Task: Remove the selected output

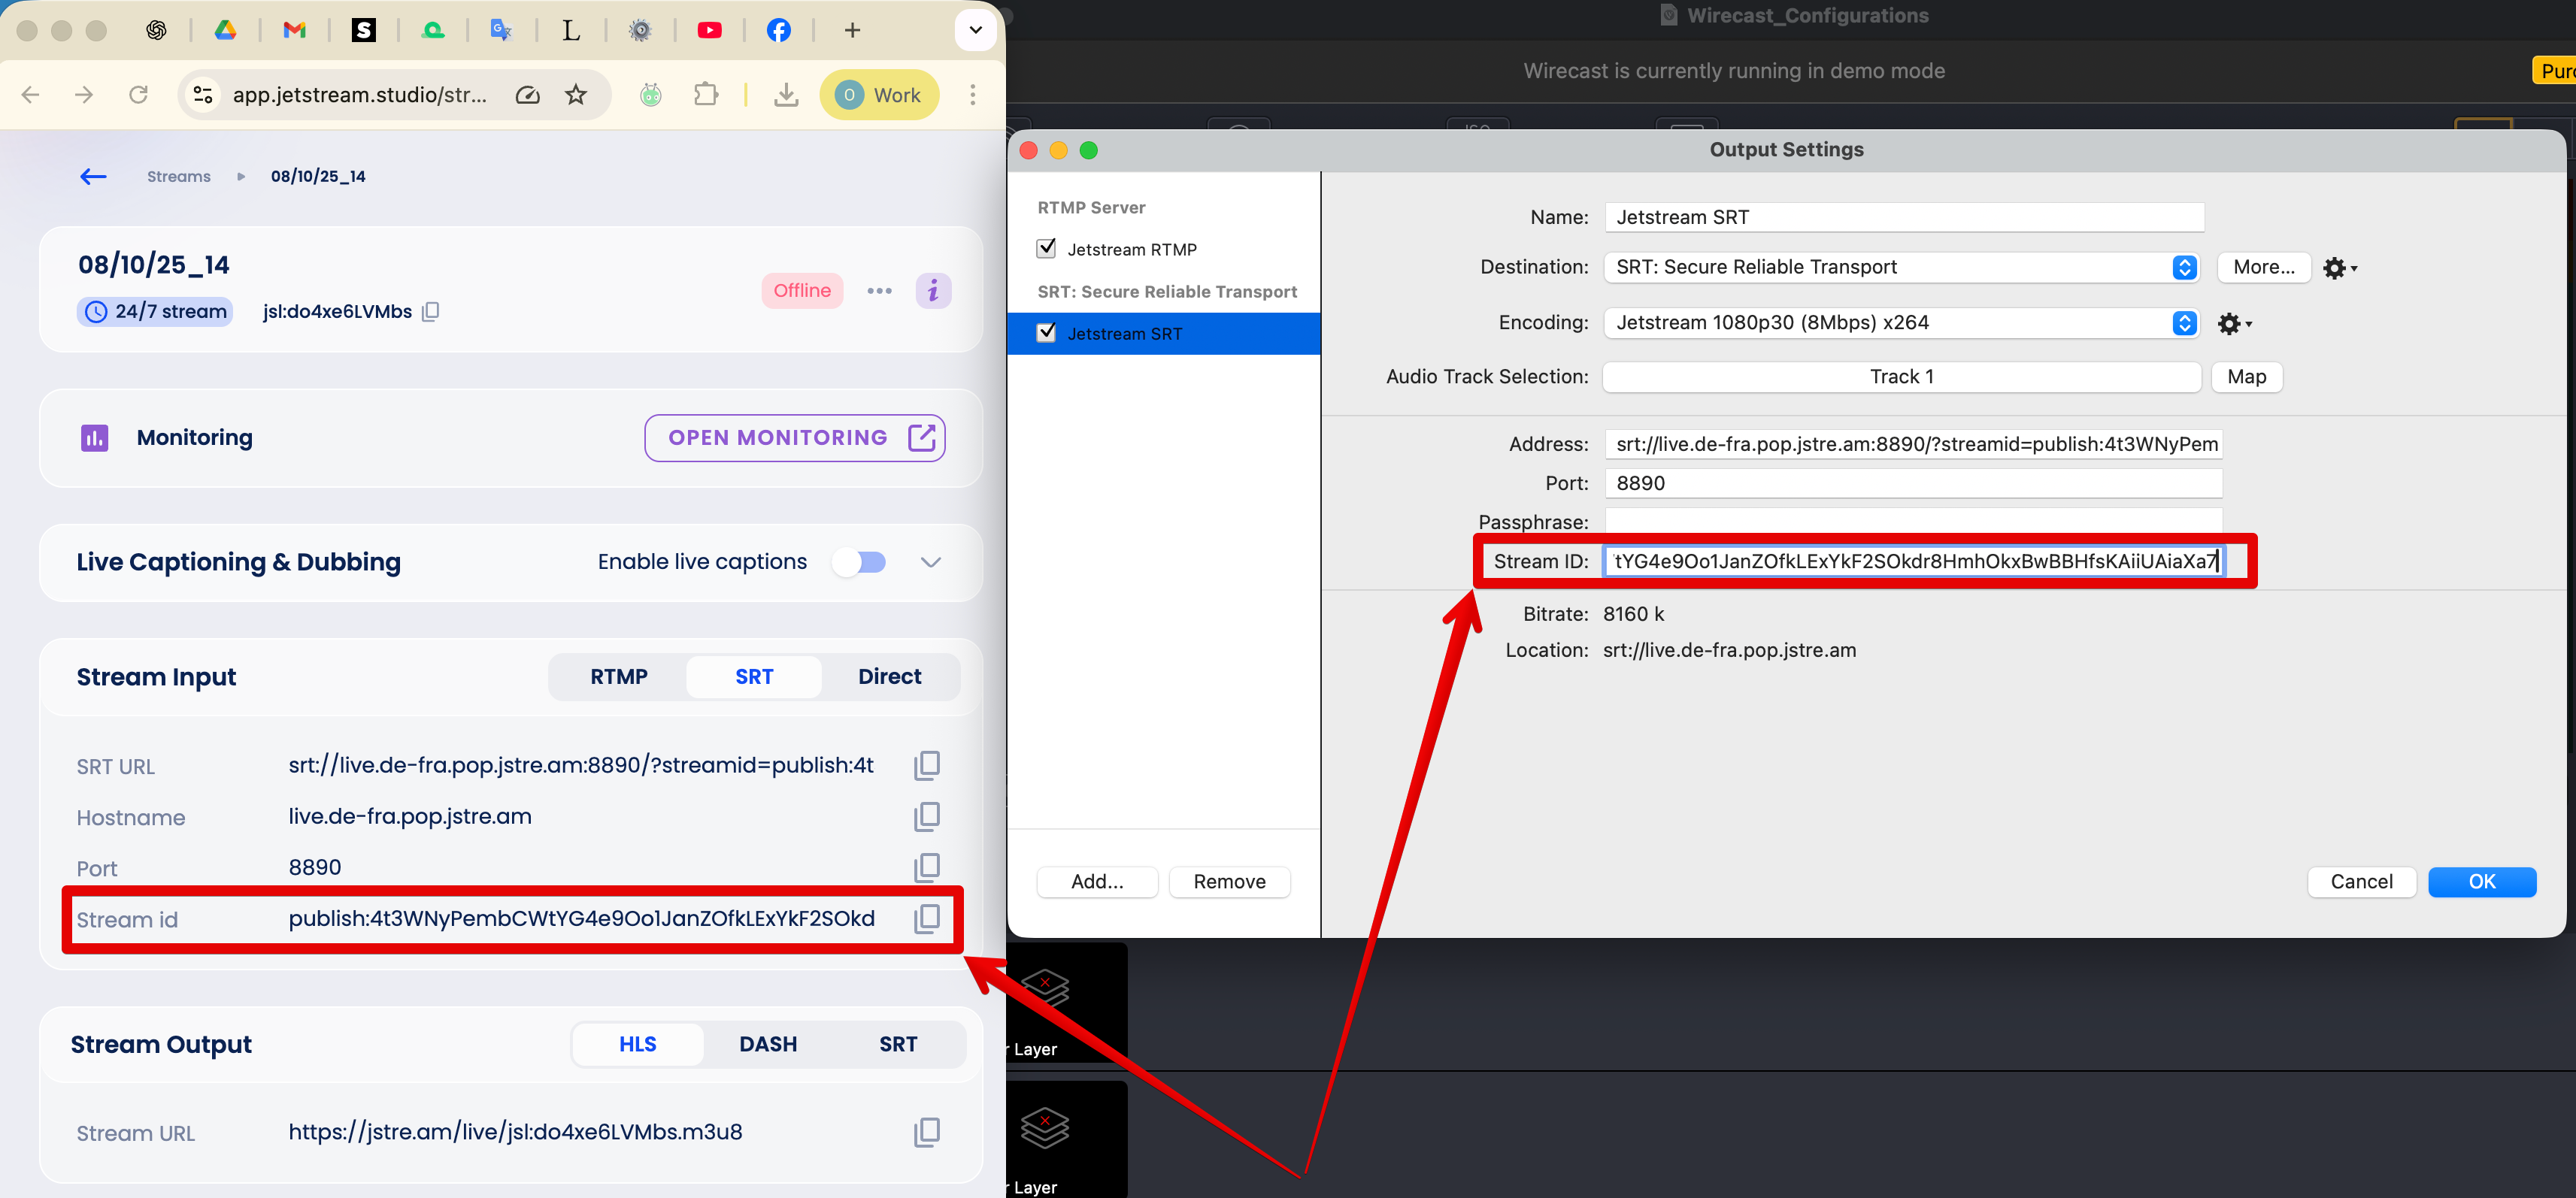Action: (x=1229, y=882)
